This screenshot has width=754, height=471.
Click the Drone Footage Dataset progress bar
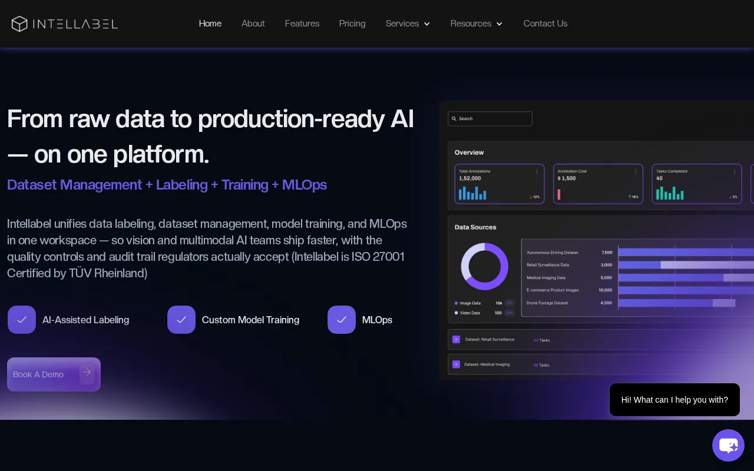(677, 303)
